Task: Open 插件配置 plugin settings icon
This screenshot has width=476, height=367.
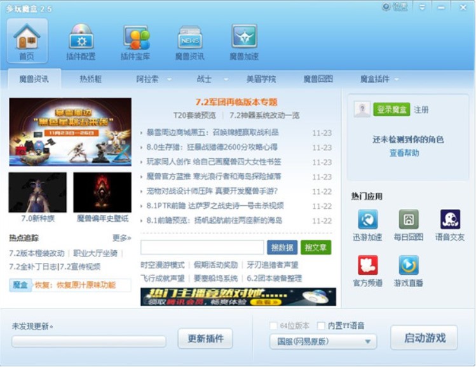Action: [81, 41]
